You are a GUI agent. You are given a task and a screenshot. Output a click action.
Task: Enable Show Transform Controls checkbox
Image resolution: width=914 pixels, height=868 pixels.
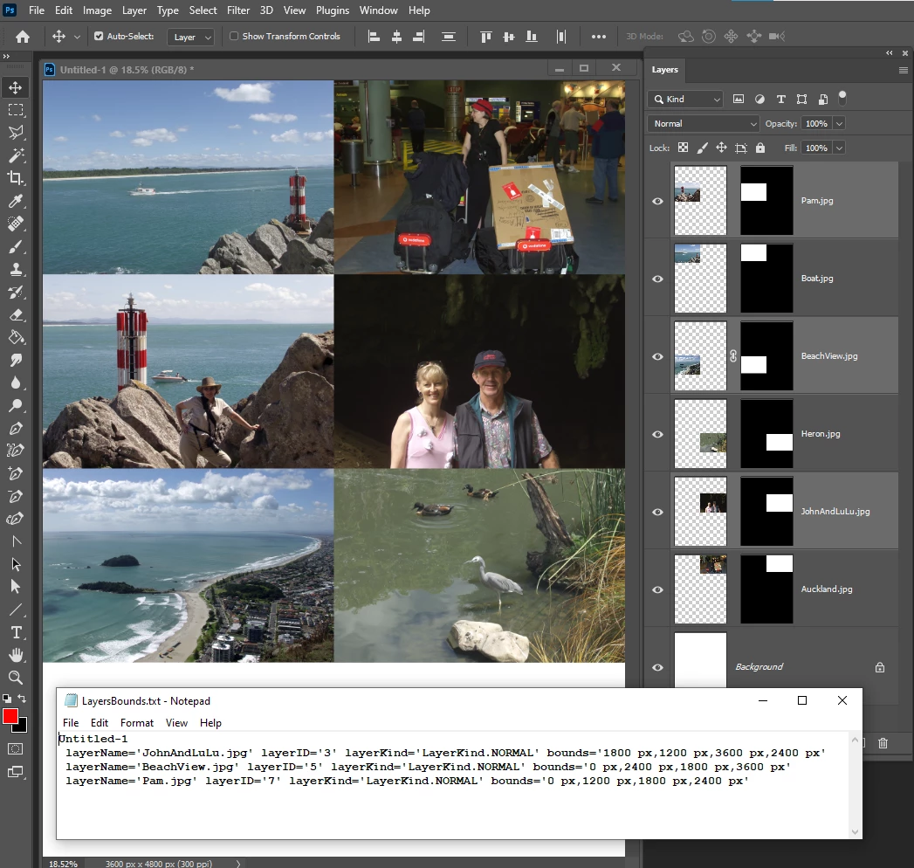coord(234,36)
